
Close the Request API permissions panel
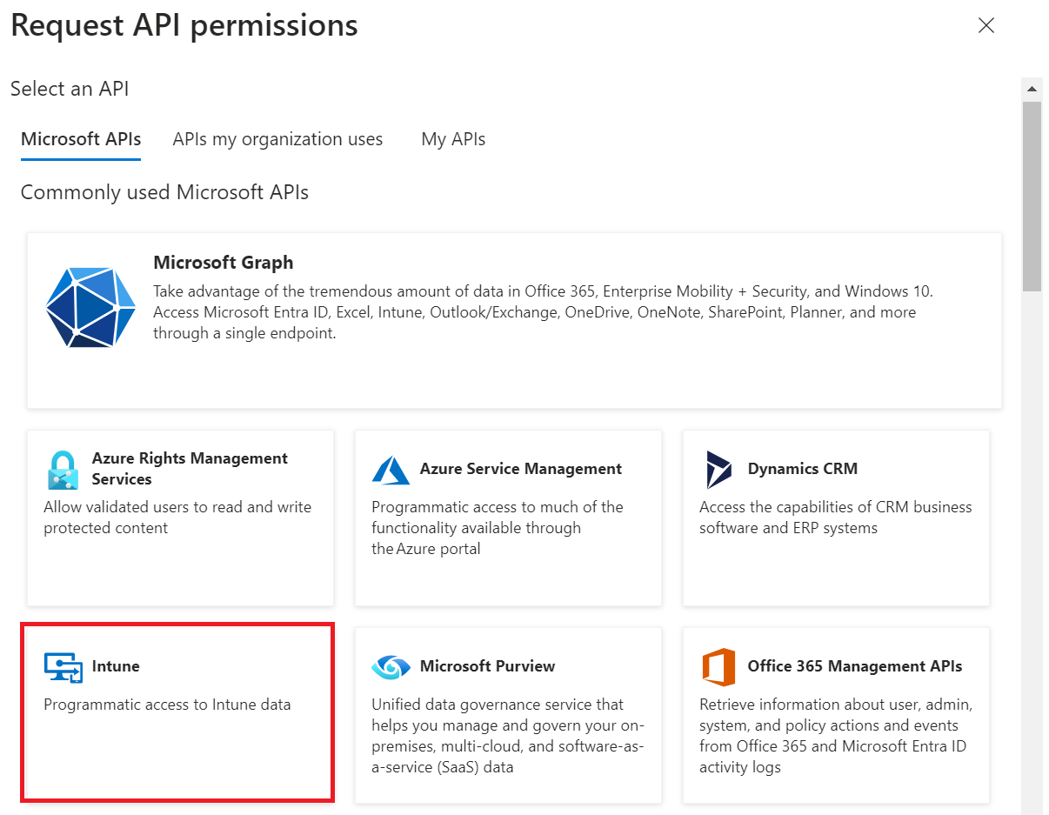[x=986, y=25]
